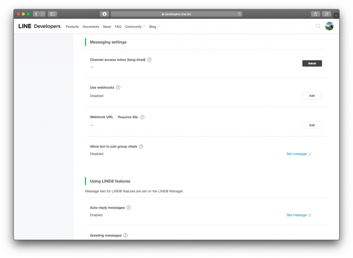Go to the News page

coord(107,27)
